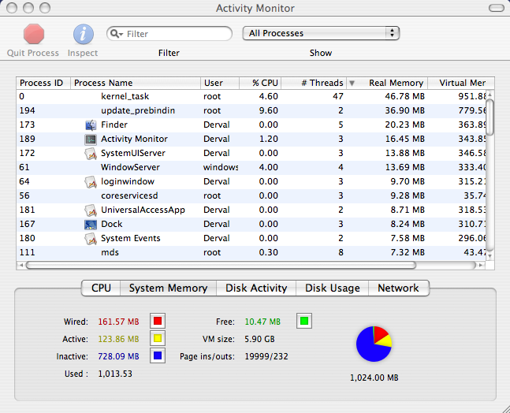This screenshot has height=413, width=510.
Task: Click the Dock icon in the process list
Action: point(91,225)
